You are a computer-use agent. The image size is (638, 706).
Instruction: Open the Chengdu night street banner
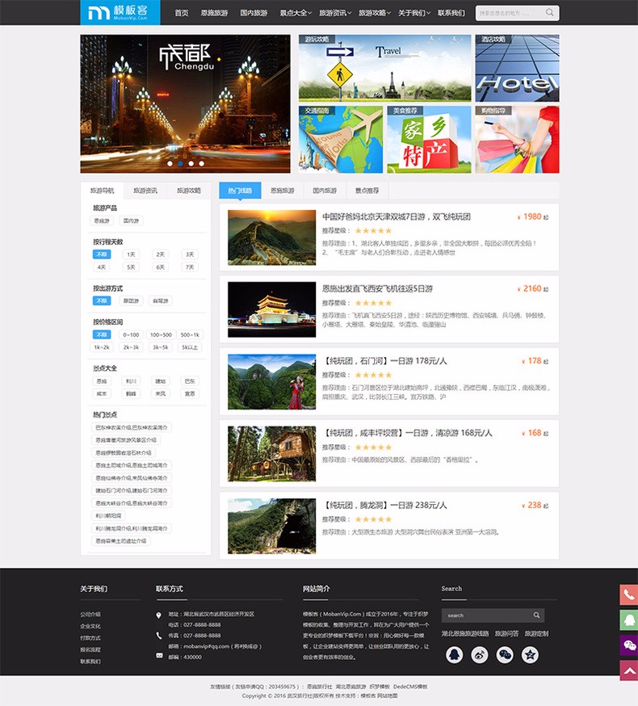pyautogui.click(x=186, y=104)
